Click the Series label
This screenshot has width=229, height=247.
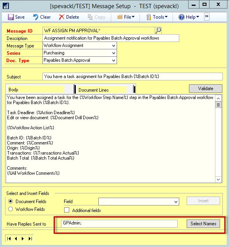(x=14, y=53)
